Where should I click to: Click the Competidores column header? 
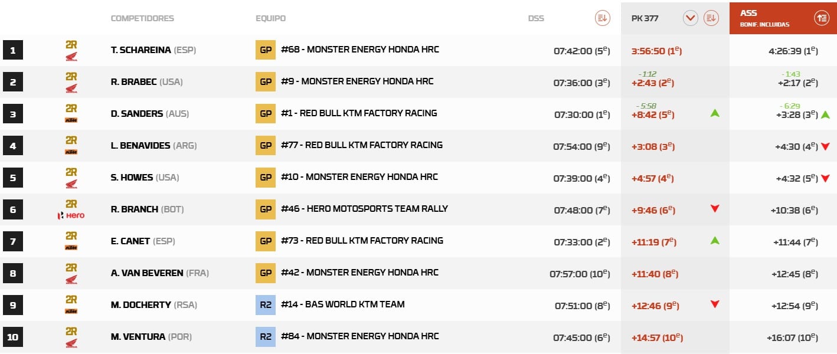click(x=142, y=18)
